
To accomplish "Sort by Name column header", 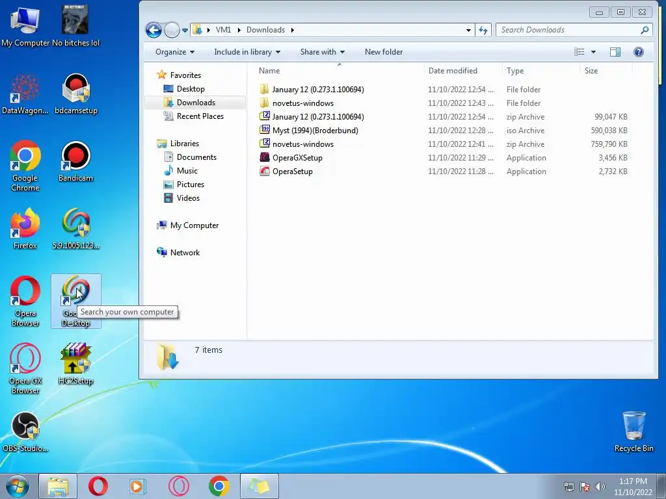I will click(339, 71).
